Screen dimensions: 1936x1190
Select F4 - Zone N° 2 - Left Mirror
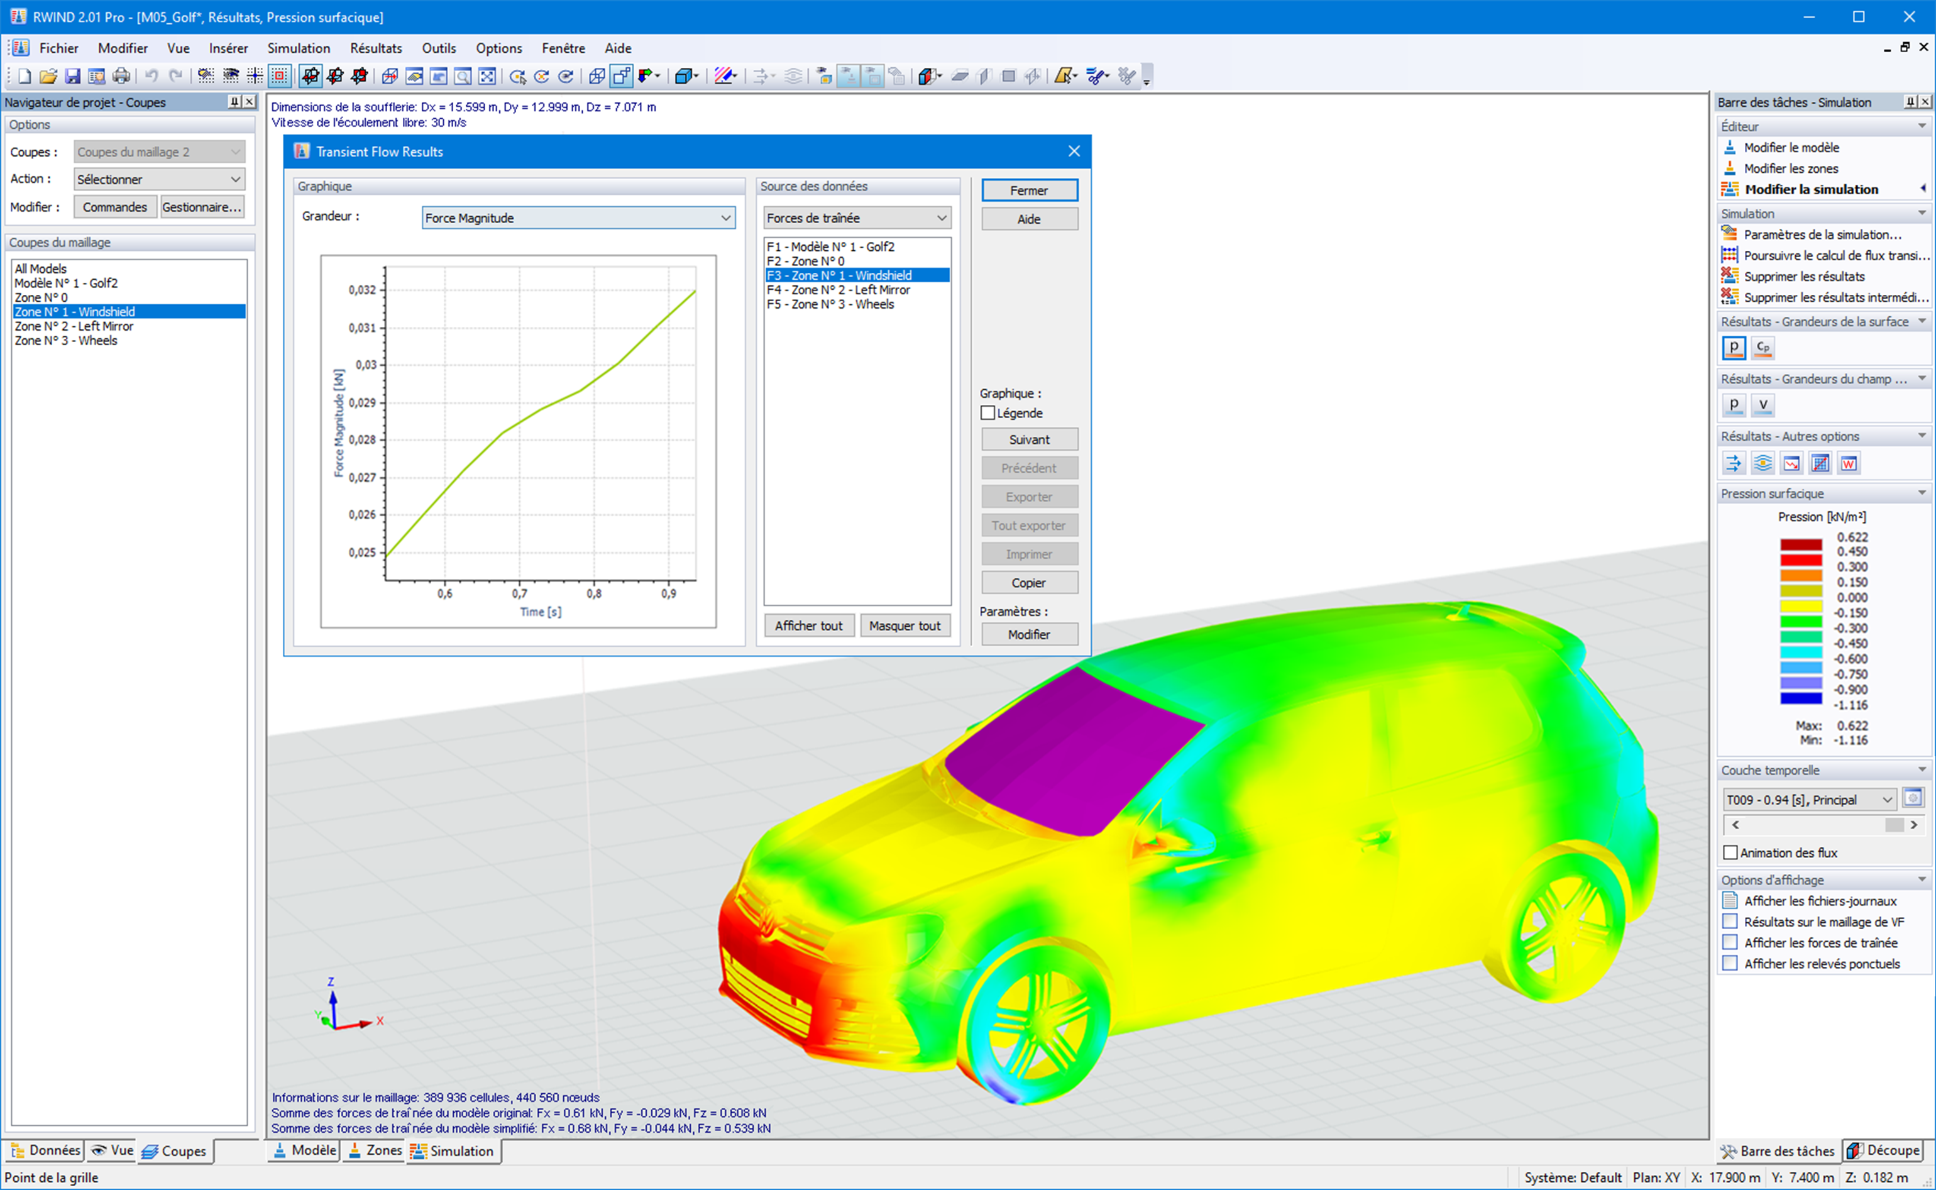838,290
